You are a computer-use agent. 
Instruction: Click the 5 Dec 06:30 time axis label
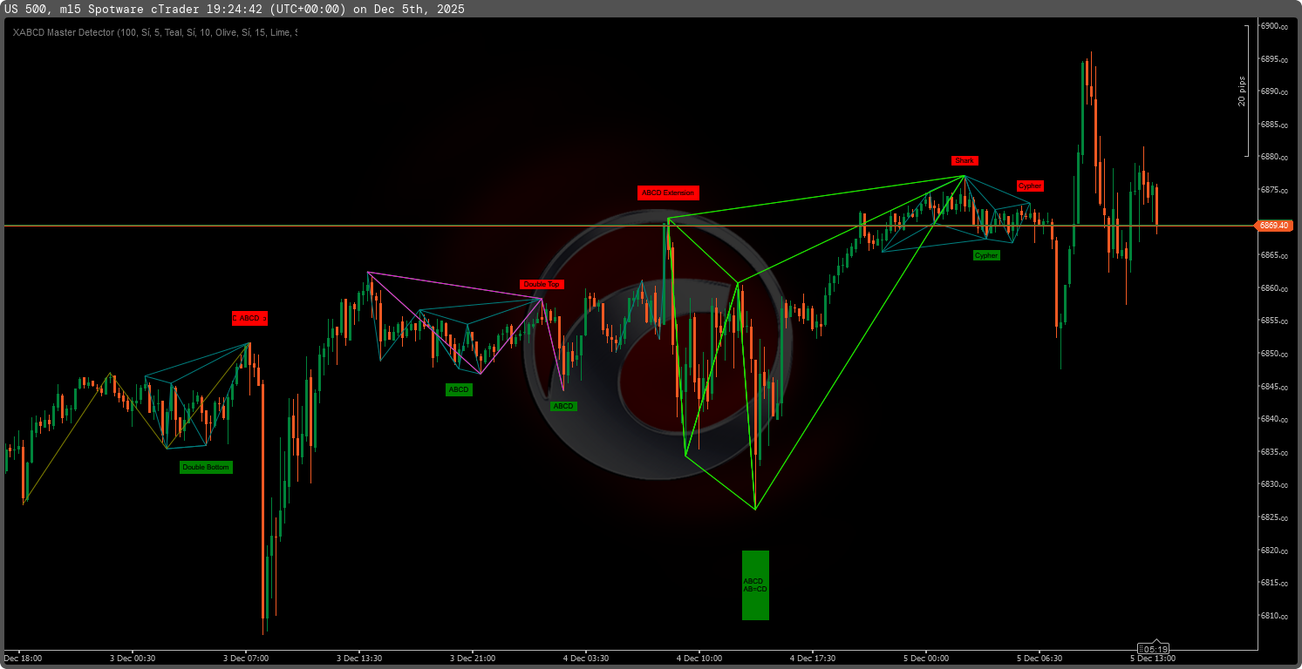point(1039,659)
